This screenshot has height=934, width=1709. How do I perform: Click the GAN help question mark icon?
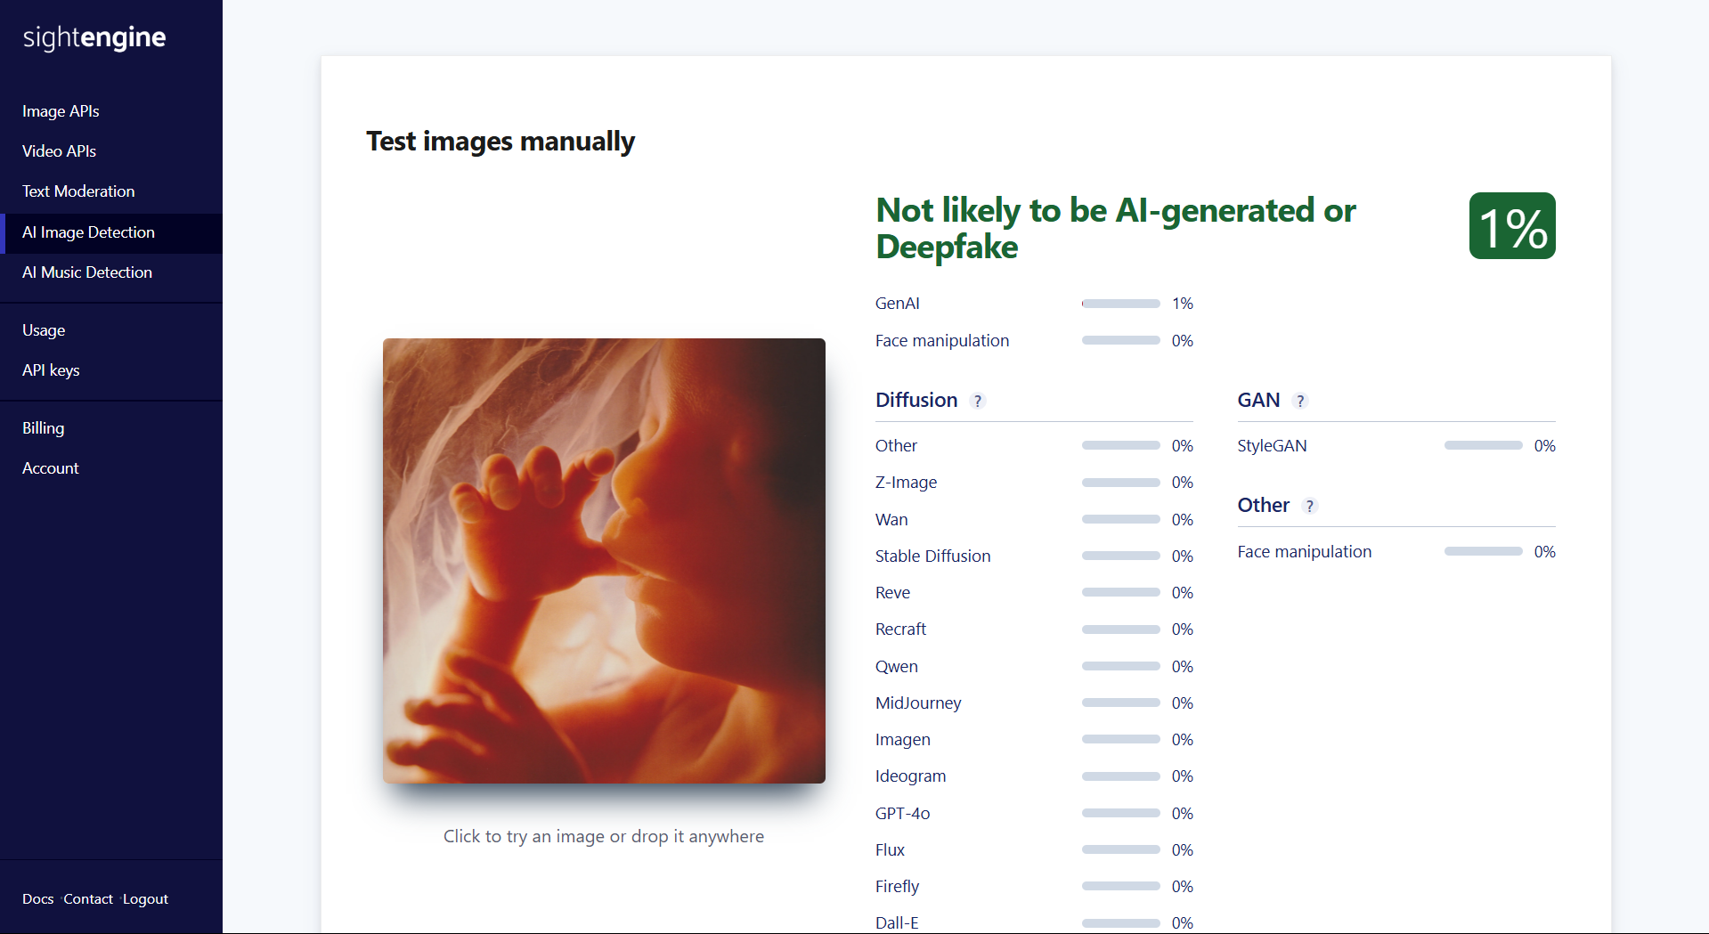1300,401
